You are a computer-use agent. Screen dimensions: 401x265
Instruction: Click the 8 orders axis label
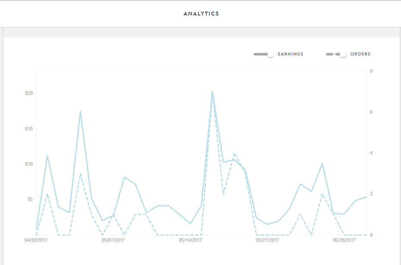pos(371,71)
